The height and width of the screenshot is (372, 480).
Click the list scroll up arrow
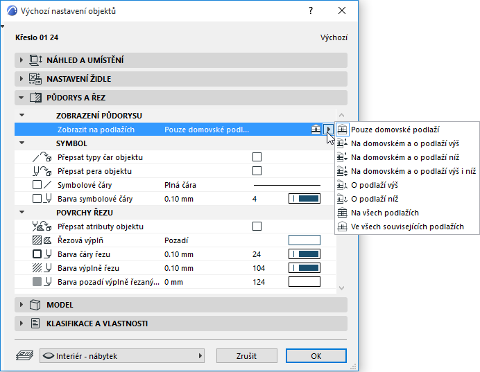342,115
